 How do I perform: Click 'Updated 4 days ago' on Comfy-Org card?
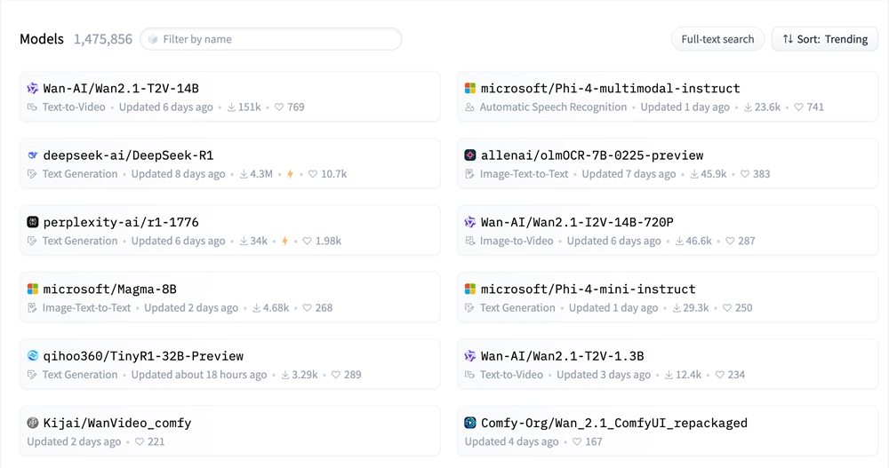pos(511,441)
